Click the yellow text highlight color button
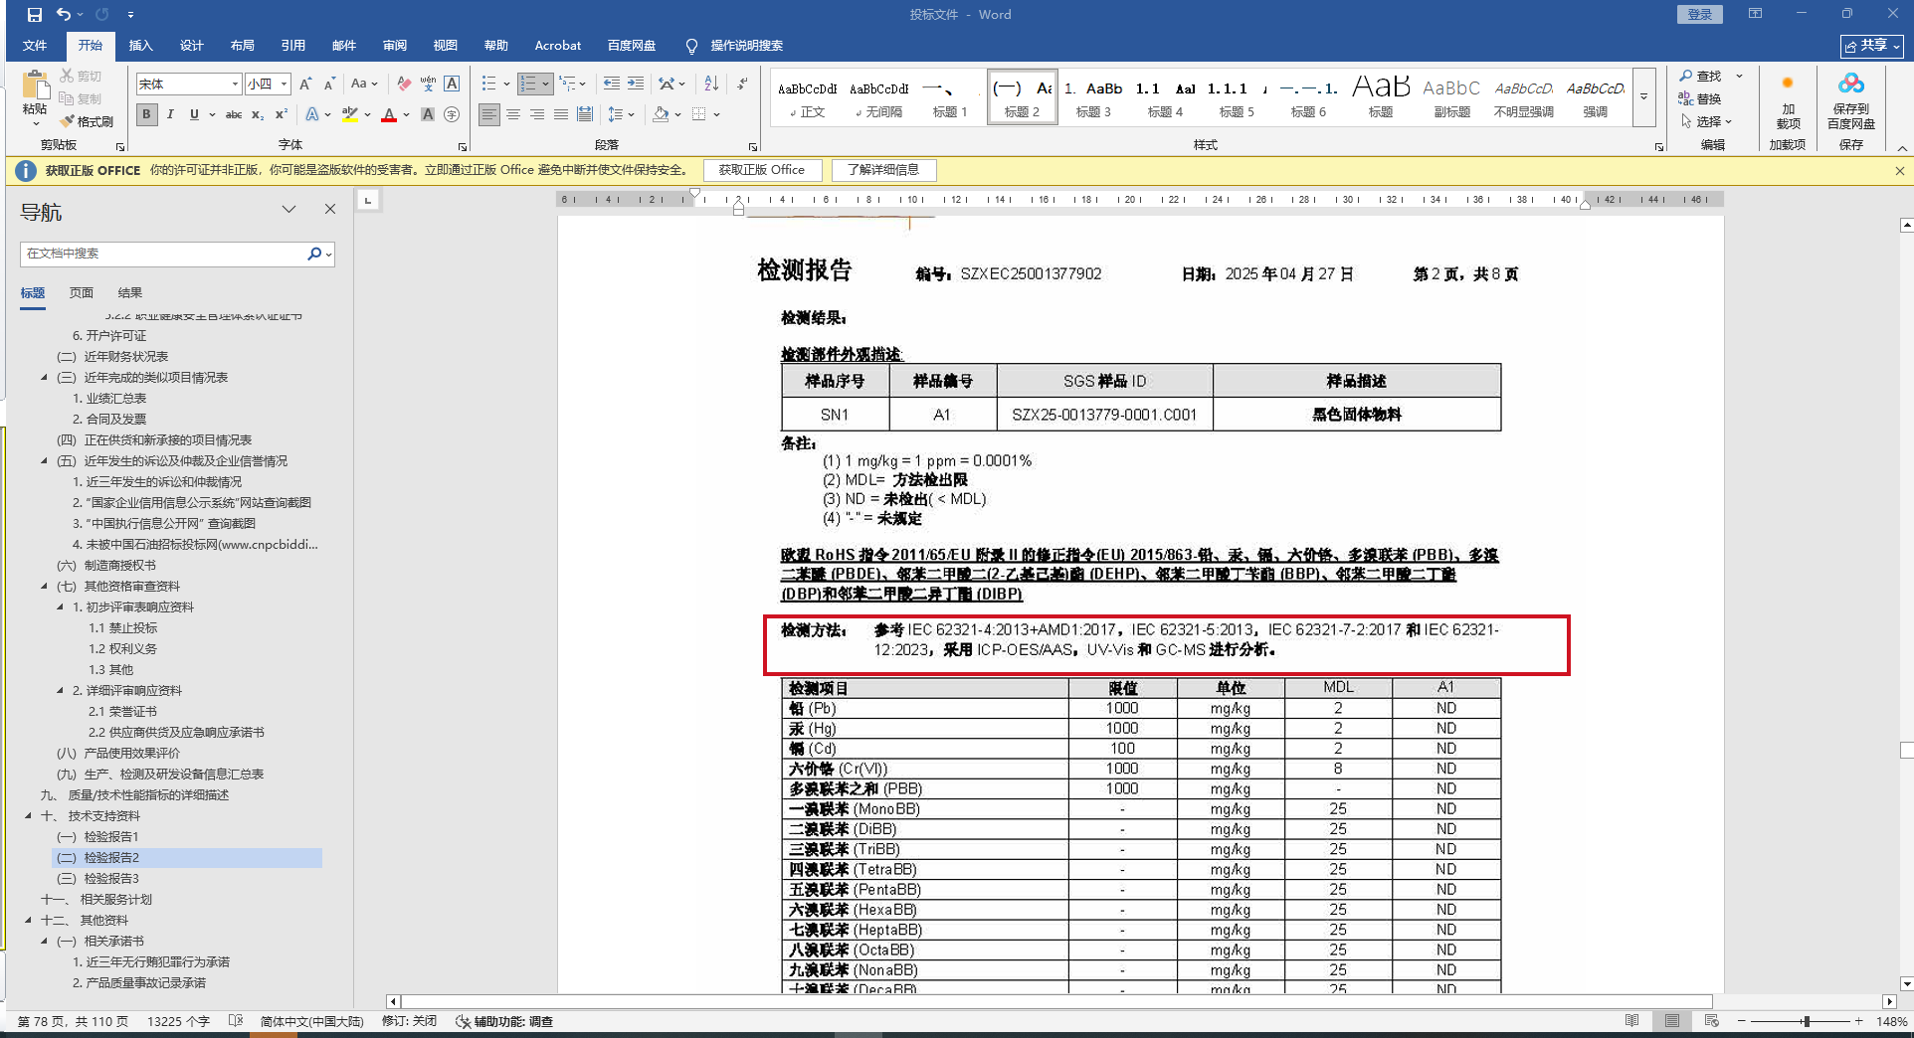The image size is (1914, 1038). pyautogui.click(x=349, y=114)
